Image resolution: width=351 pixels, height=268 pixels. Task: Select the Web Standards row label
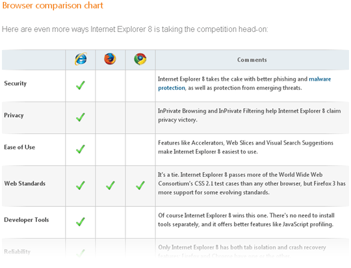point(25,183)
